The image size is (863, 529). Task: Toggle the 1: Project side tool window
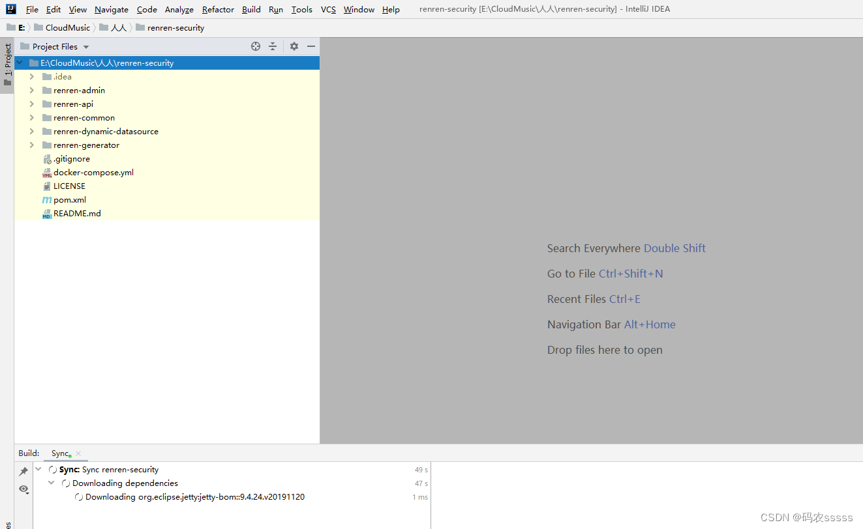tap(7, 65)
